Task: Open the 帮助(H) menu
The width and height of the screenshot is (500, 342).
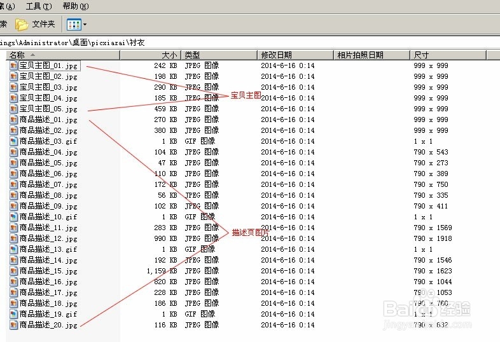Action: tap(76, 6)
